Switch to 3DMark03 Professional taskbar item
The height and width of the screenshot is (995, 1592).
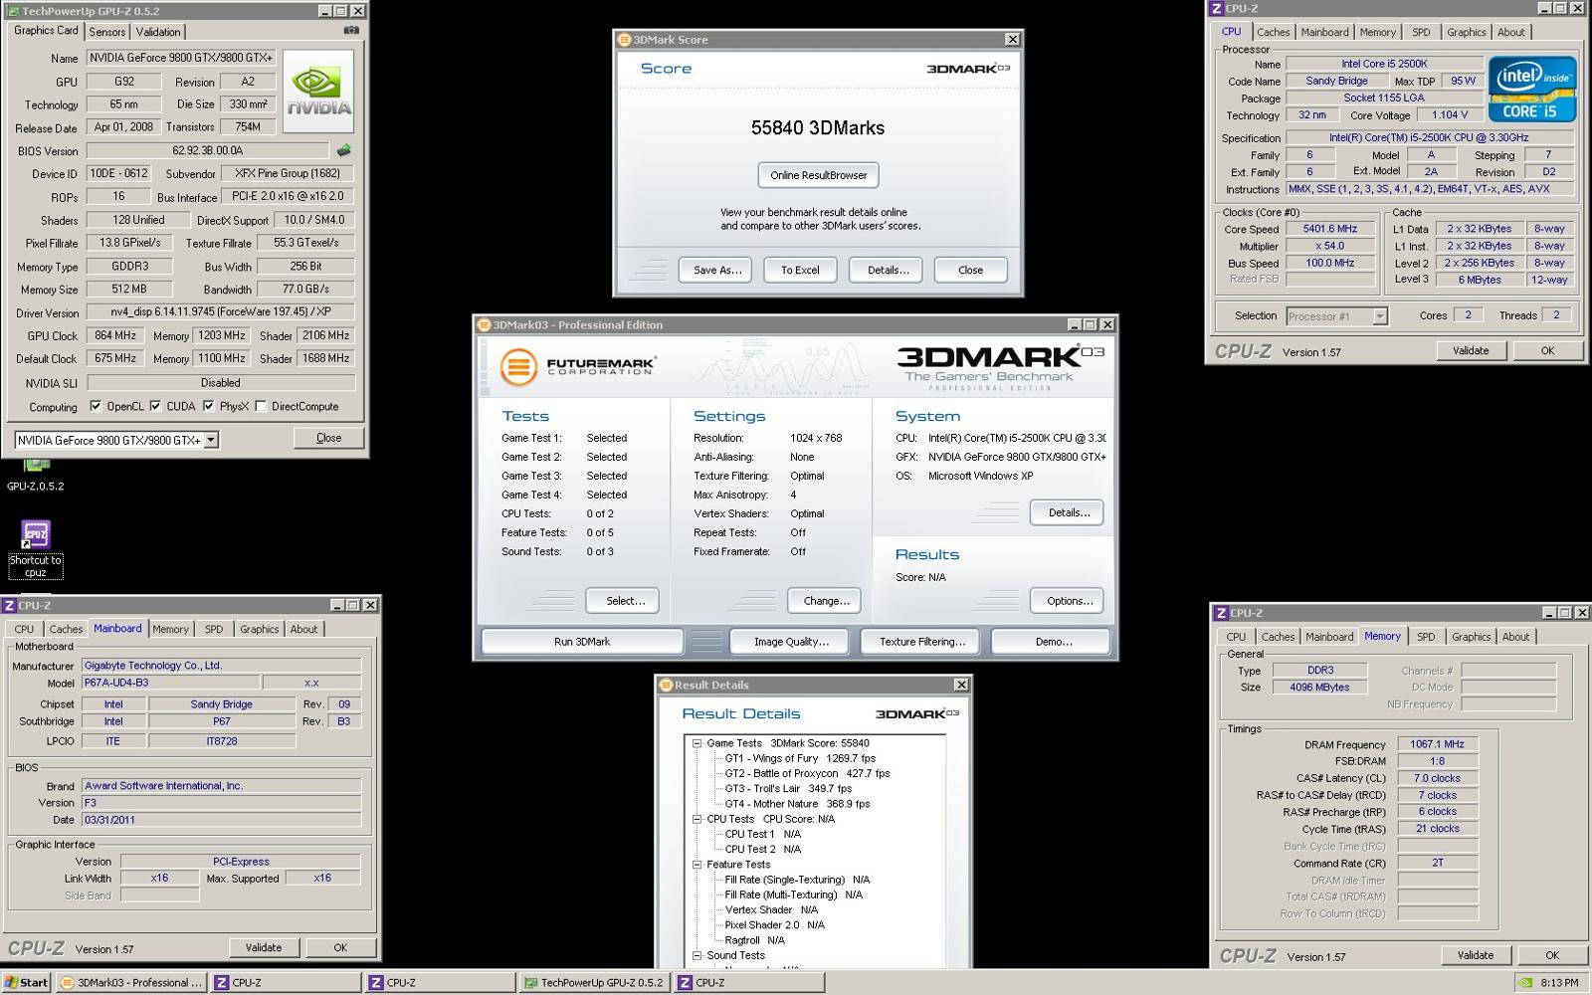point(131,982)
